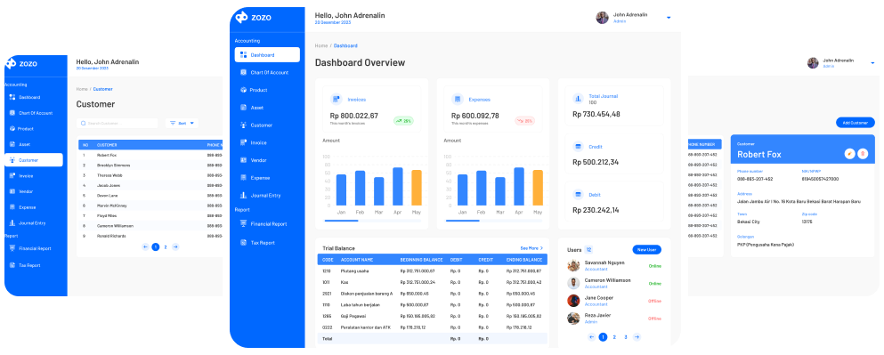
Task: Click the Debit card icon
Action: [578, 194]
